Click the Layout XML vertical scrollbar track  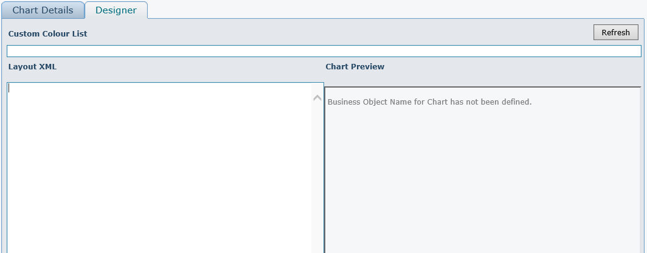point(317,182)
